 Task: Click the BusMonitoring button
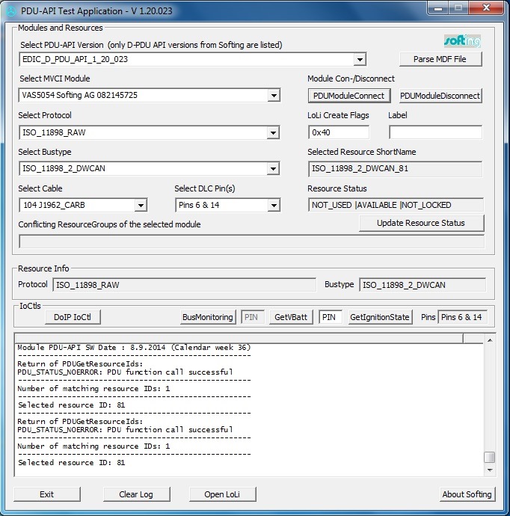pyautogui.click(x=208, y=317)
